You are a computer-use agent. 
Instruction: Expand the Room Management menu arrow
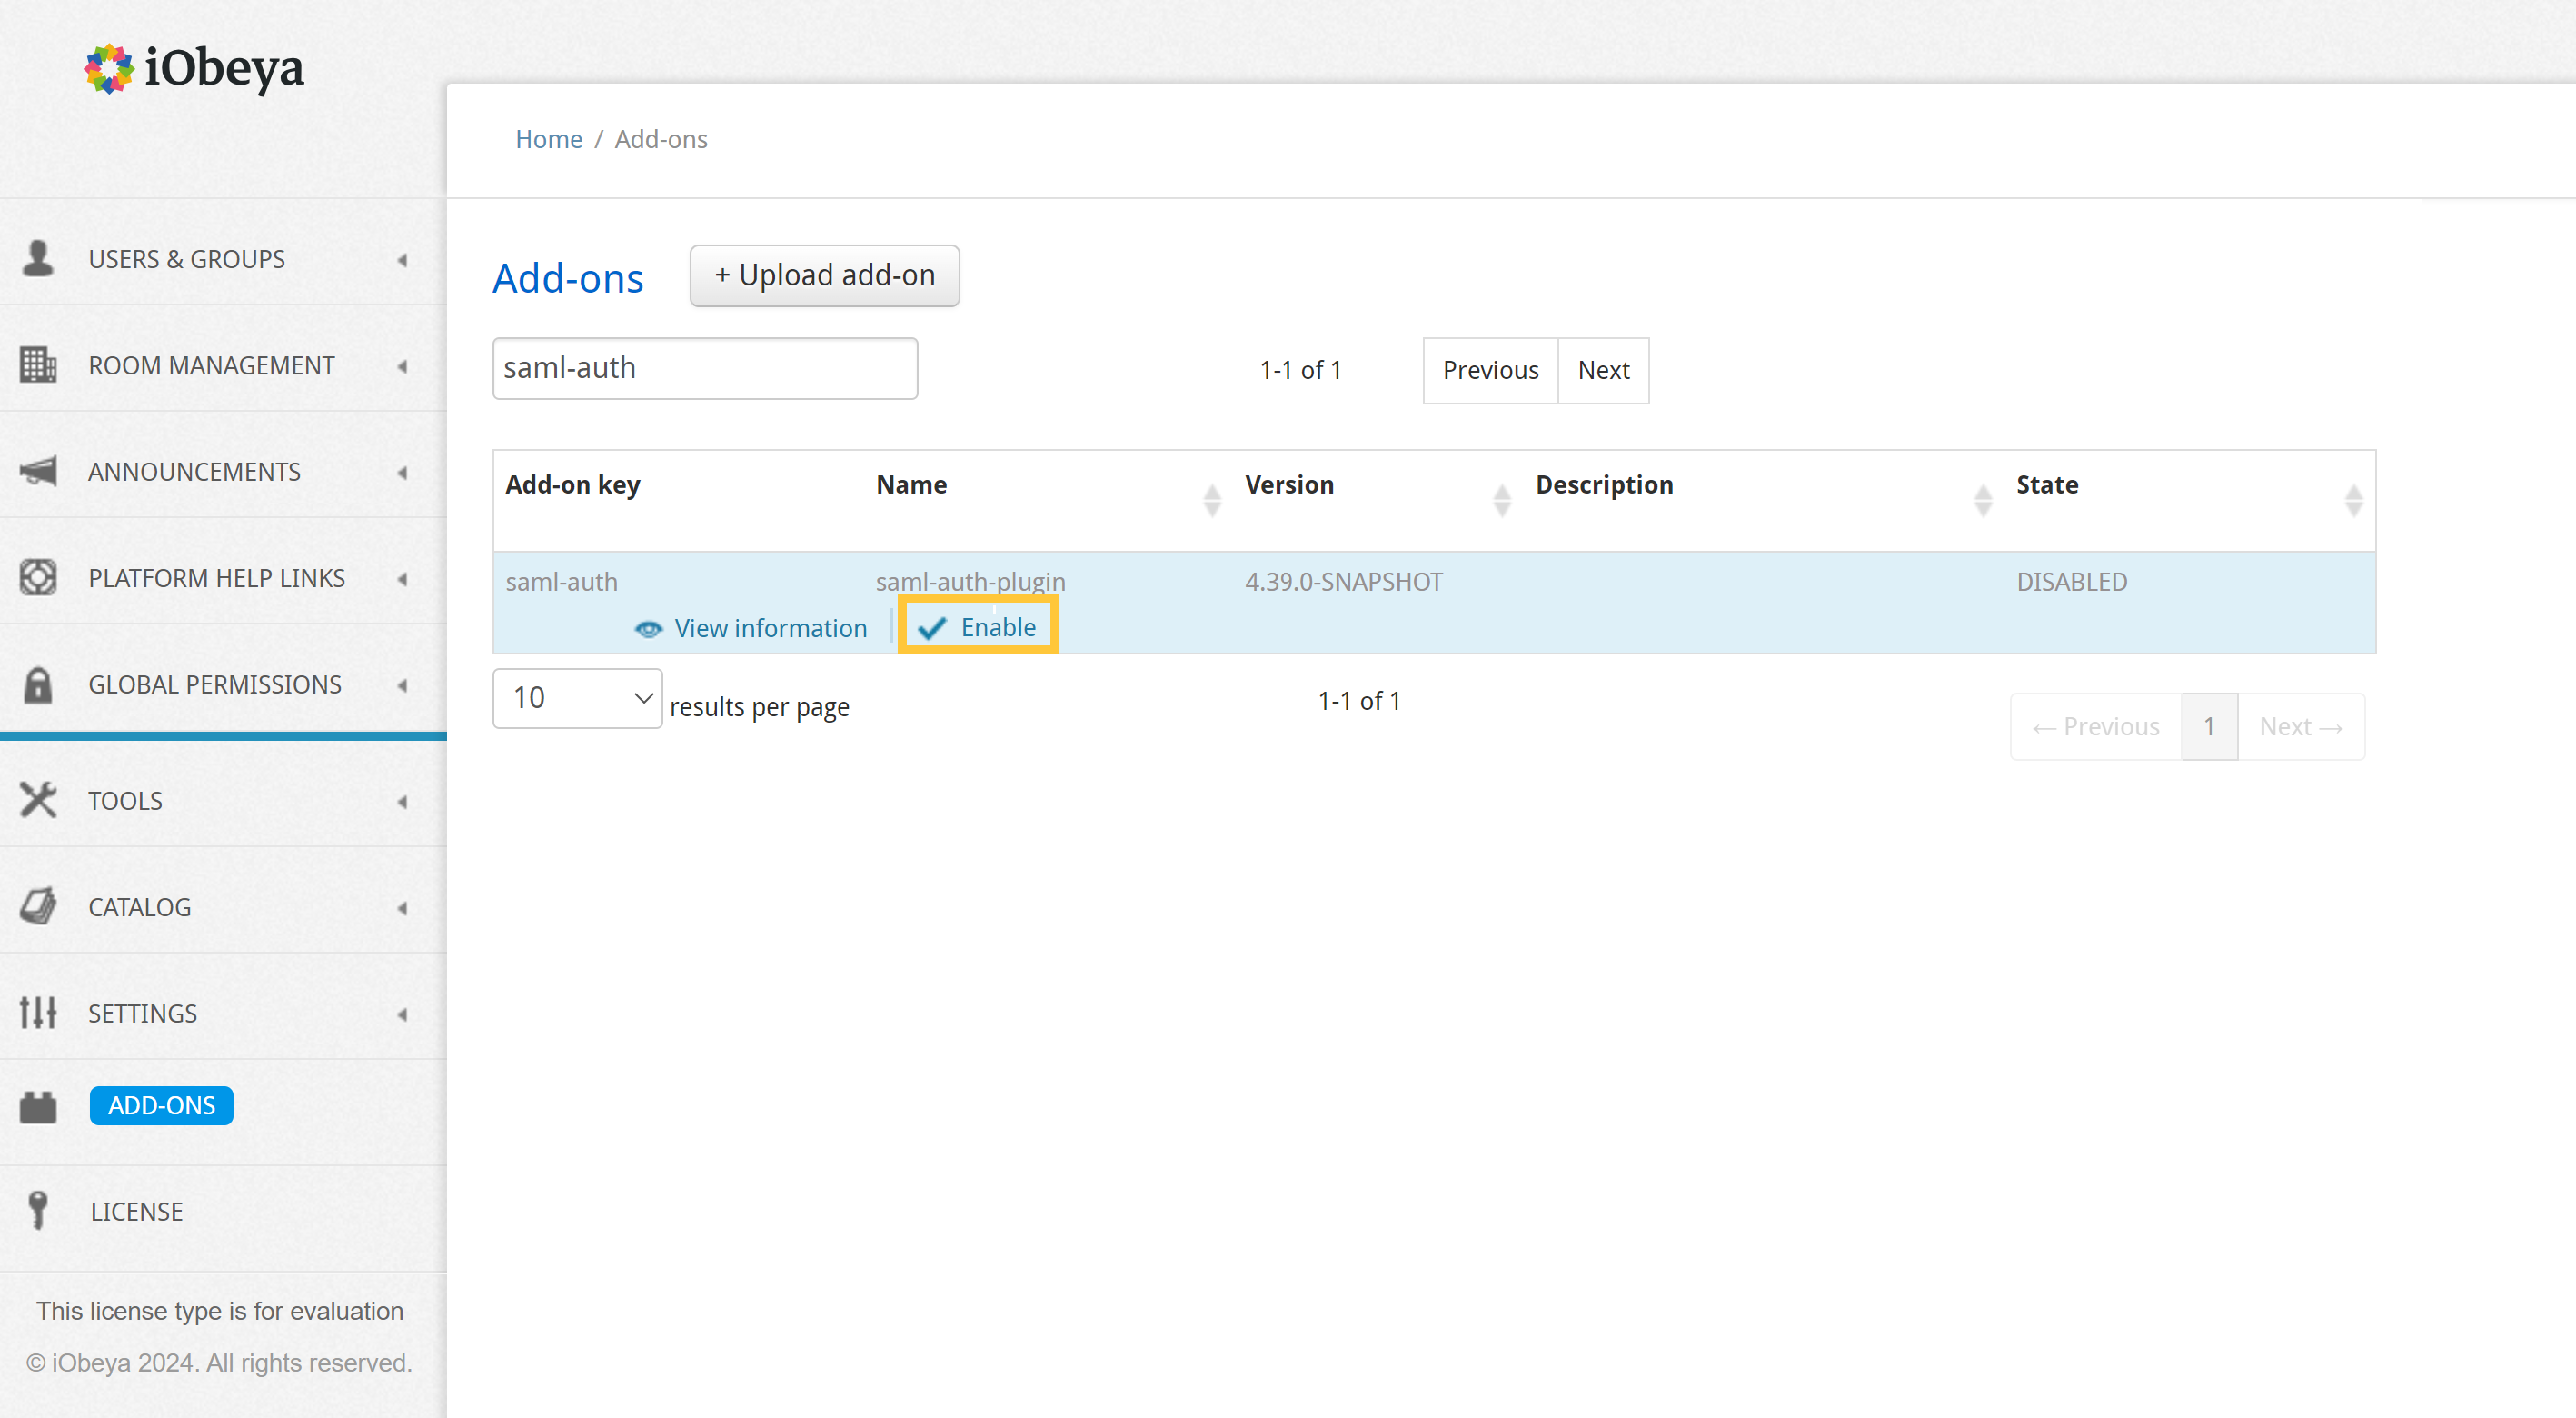click(x=402, y=366)
